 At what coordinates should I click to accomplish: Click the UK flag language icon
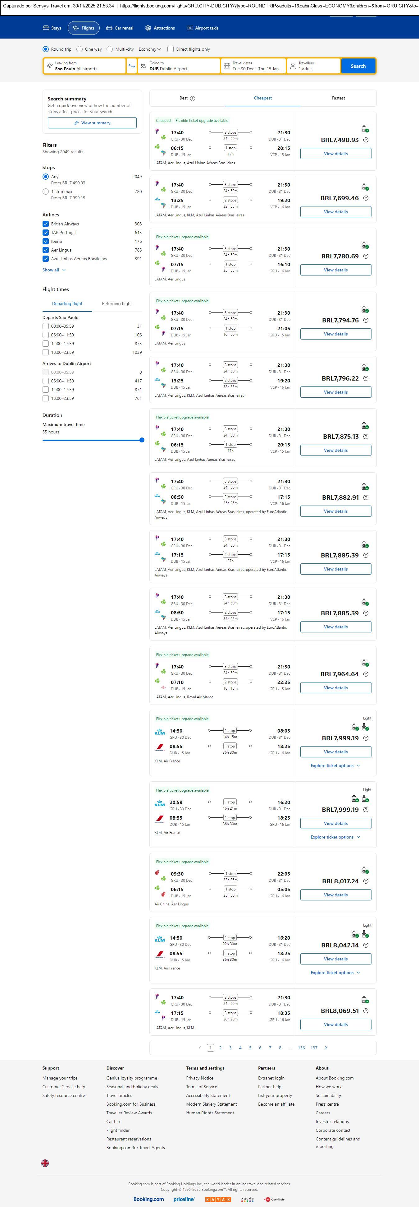click(x=45, y=1163)
